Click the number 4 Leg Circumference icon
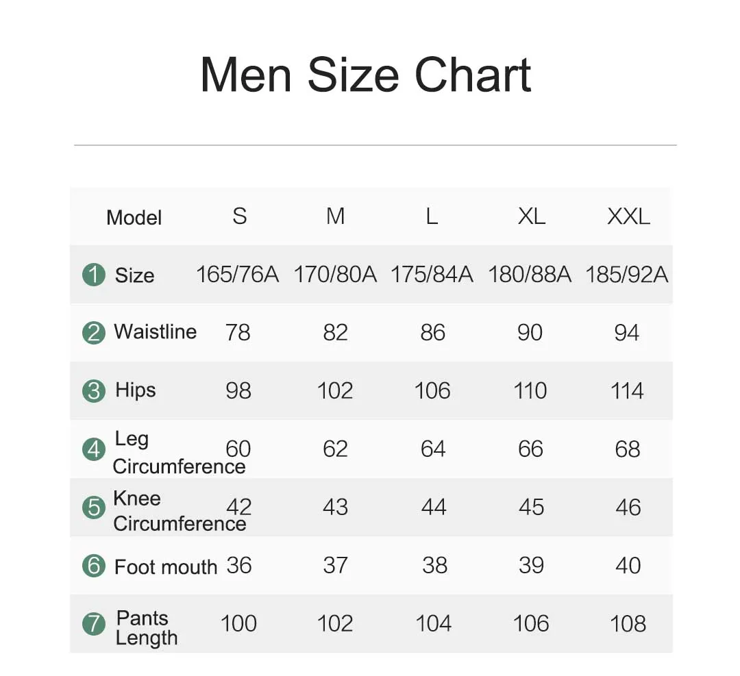Viewport: 740px width, 676px height. [x=94, y=449]
